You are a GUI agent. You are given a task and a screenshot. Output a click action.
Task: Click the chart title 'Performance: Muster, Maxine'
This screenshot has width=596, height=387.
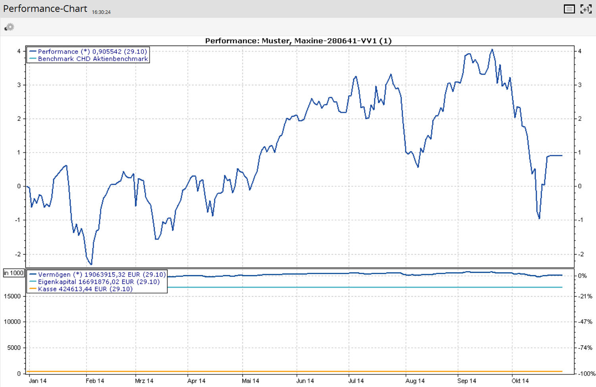[298, 41]
